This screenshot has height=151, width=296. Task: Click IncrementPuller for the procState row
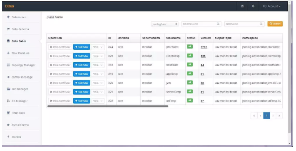(x=60, y=47)
